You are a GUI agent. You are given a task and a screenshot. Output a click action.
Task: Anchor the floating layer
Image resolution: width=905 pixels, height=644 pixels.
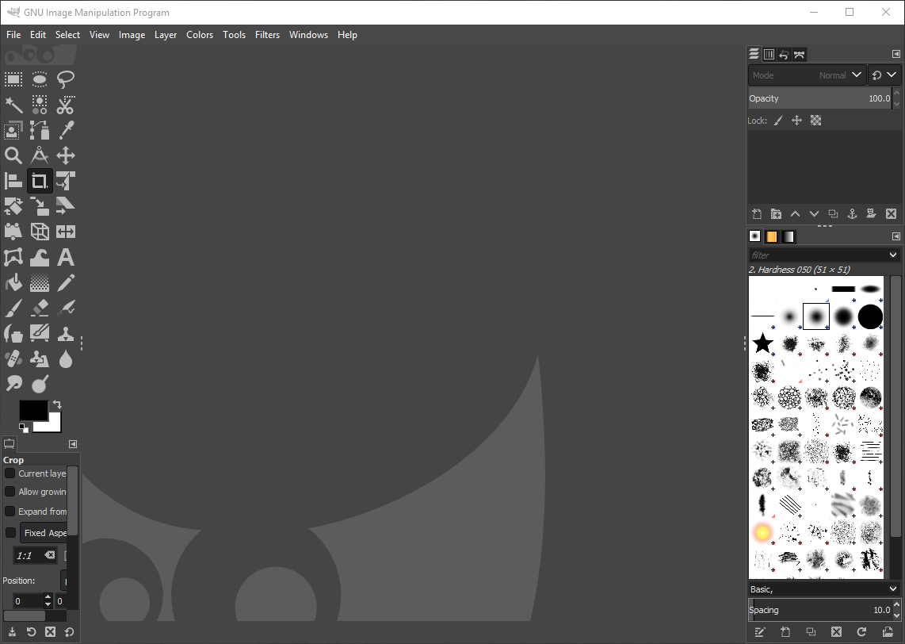[x=852, y=214]
